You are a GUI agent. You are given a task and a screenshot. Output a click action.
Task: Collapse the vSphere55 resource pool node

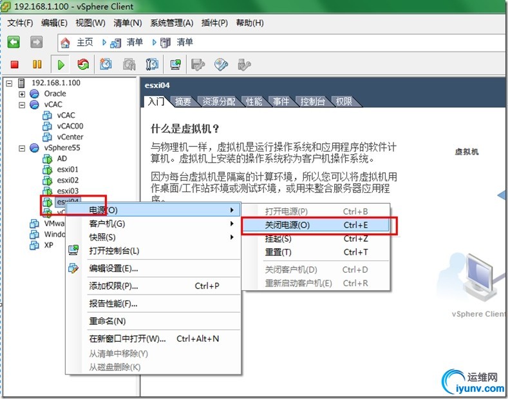[x=22, y=148]
